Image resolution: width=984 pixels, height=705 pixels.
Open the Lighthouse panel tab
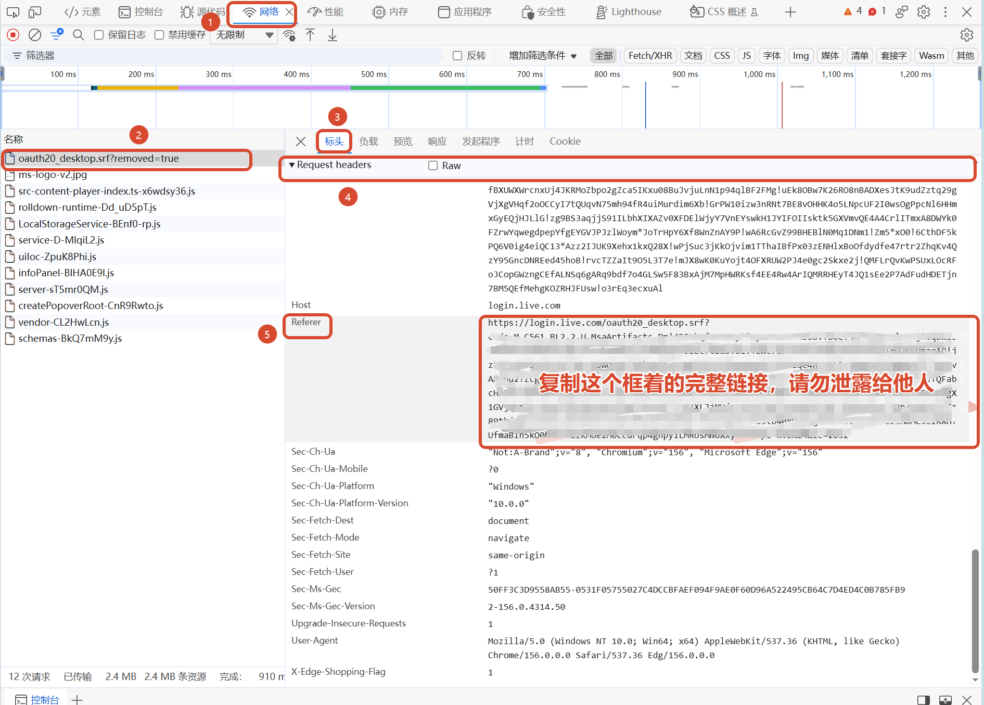coord(628,12)
